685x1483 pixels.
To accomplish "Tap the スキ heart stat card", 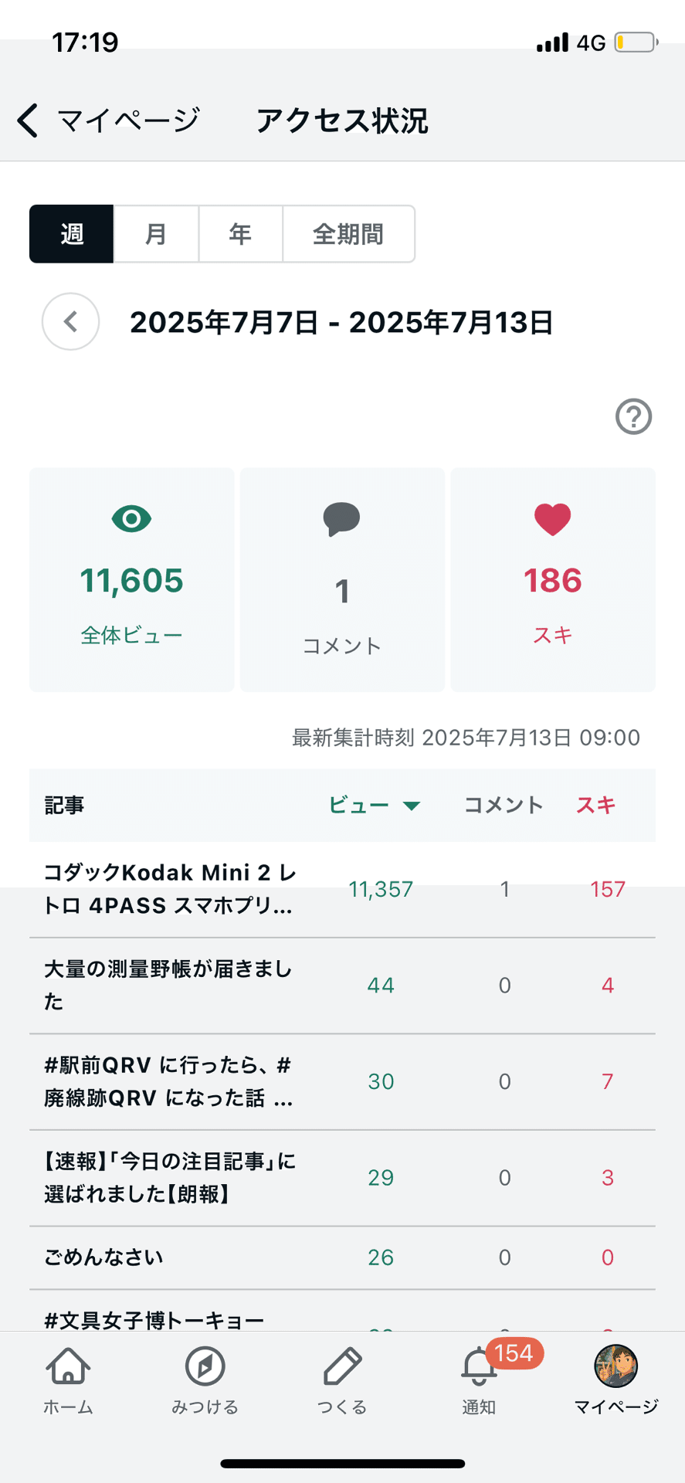I will [552, 579].
